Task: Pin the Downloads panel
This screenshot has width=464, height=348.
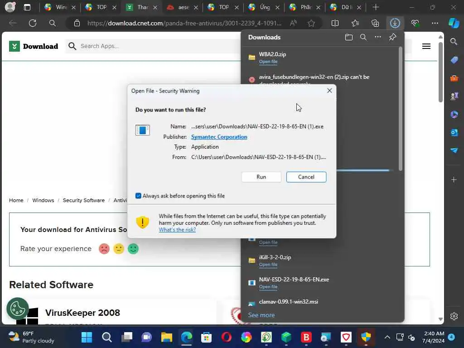Action: click(x=392, y=37)
